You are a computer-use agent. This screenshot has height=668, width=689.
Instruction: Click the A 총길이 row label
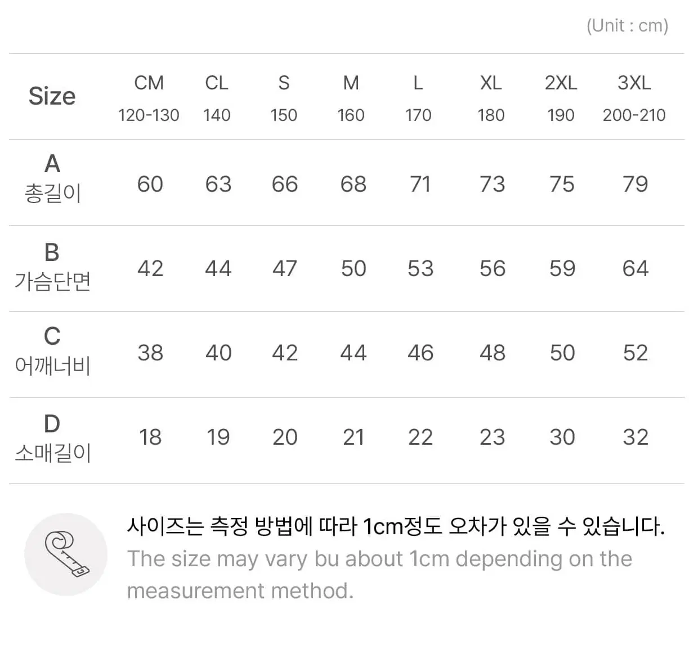pos(52,178)
